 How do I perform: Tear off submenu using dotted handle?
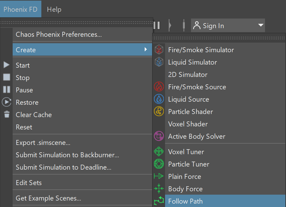pos(219,38)
